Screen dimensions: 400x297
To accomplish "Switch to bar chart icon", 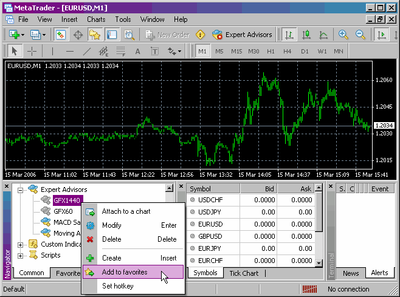I will point(289,35).
